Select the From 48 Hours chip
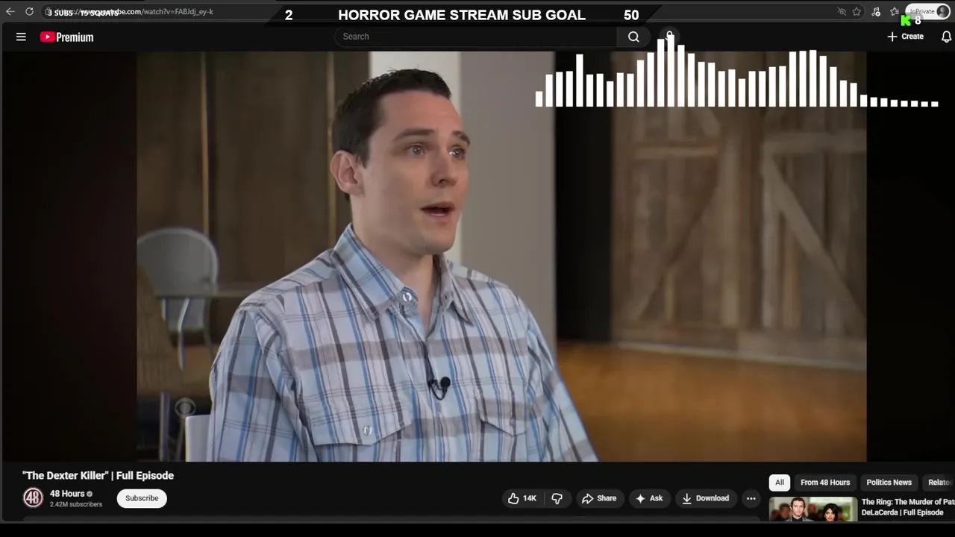Screen dimensions: 955x537 point(825,483)
